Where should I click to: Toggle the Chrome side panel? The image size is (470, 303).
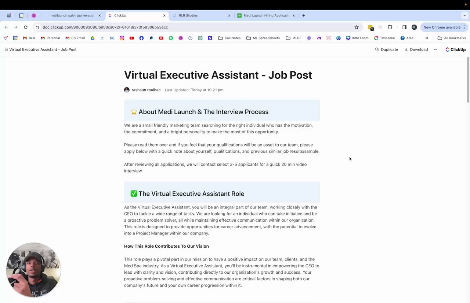[x=404, y=27]
